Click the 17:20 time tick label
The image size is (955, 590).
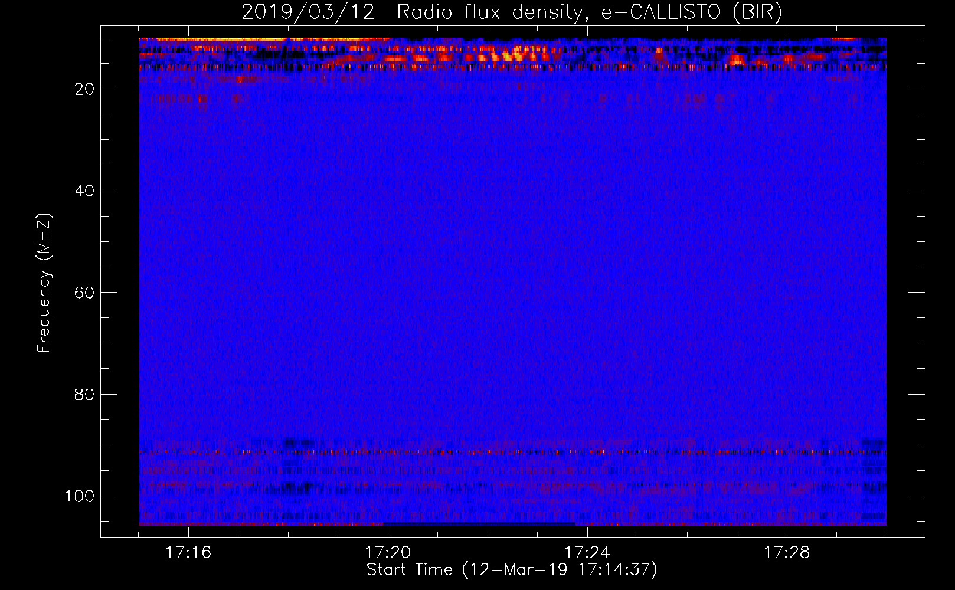coord(388,553)
